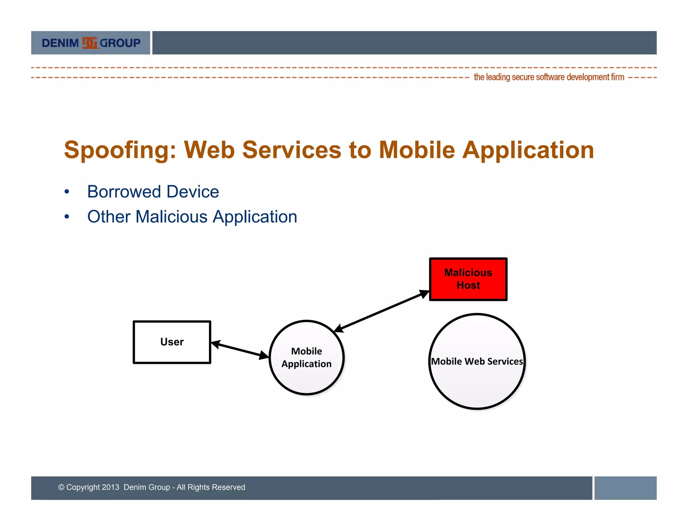The height and width of the screenshot is (531, 688).
Task: Click the word DENIM in the logo
Action: (60, 43)
